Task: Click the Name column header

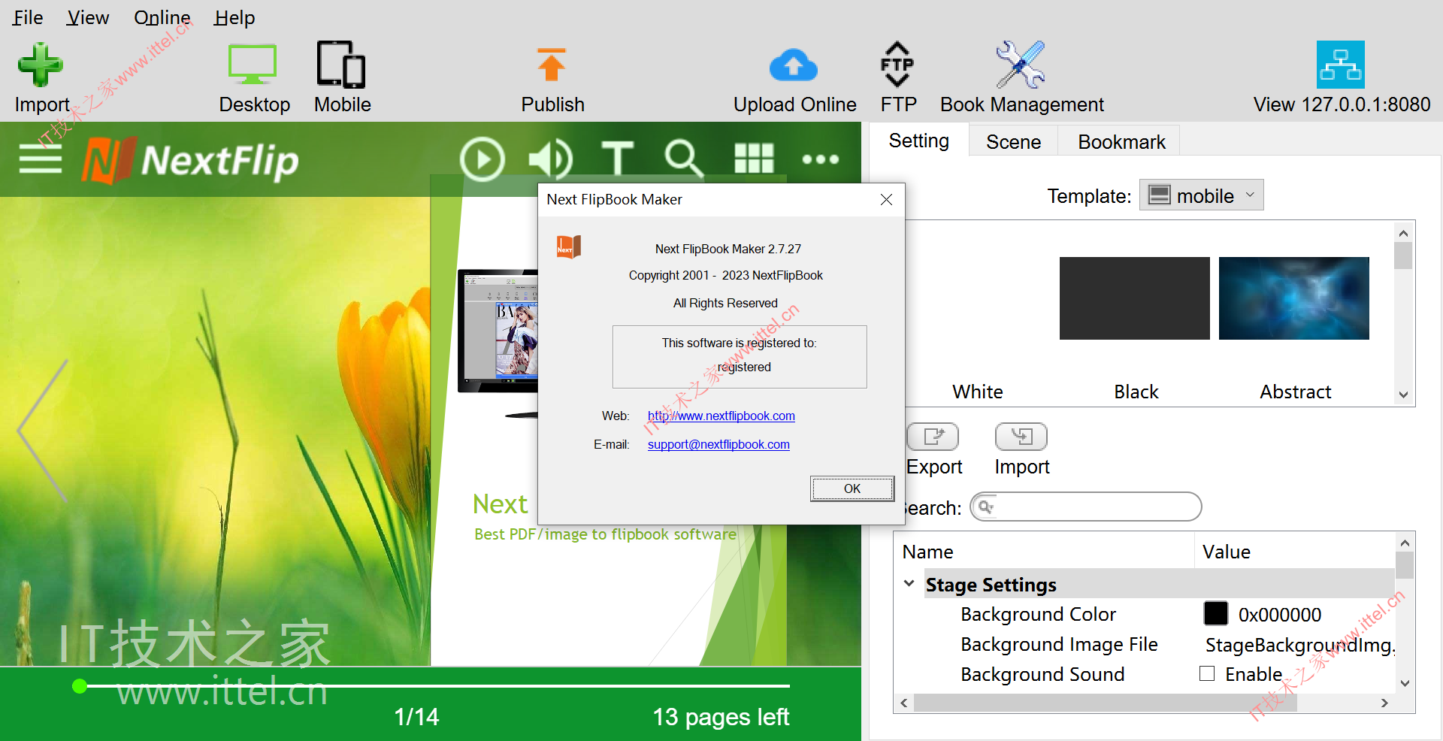Action: pyautogui.click(x=1044, y=552)
